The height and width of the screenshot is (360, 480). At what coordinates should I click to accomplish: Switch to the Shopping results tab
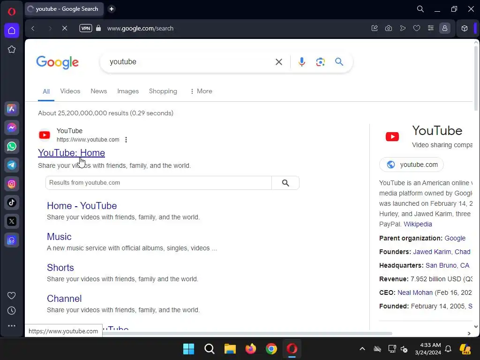click(x=163, y=91)
